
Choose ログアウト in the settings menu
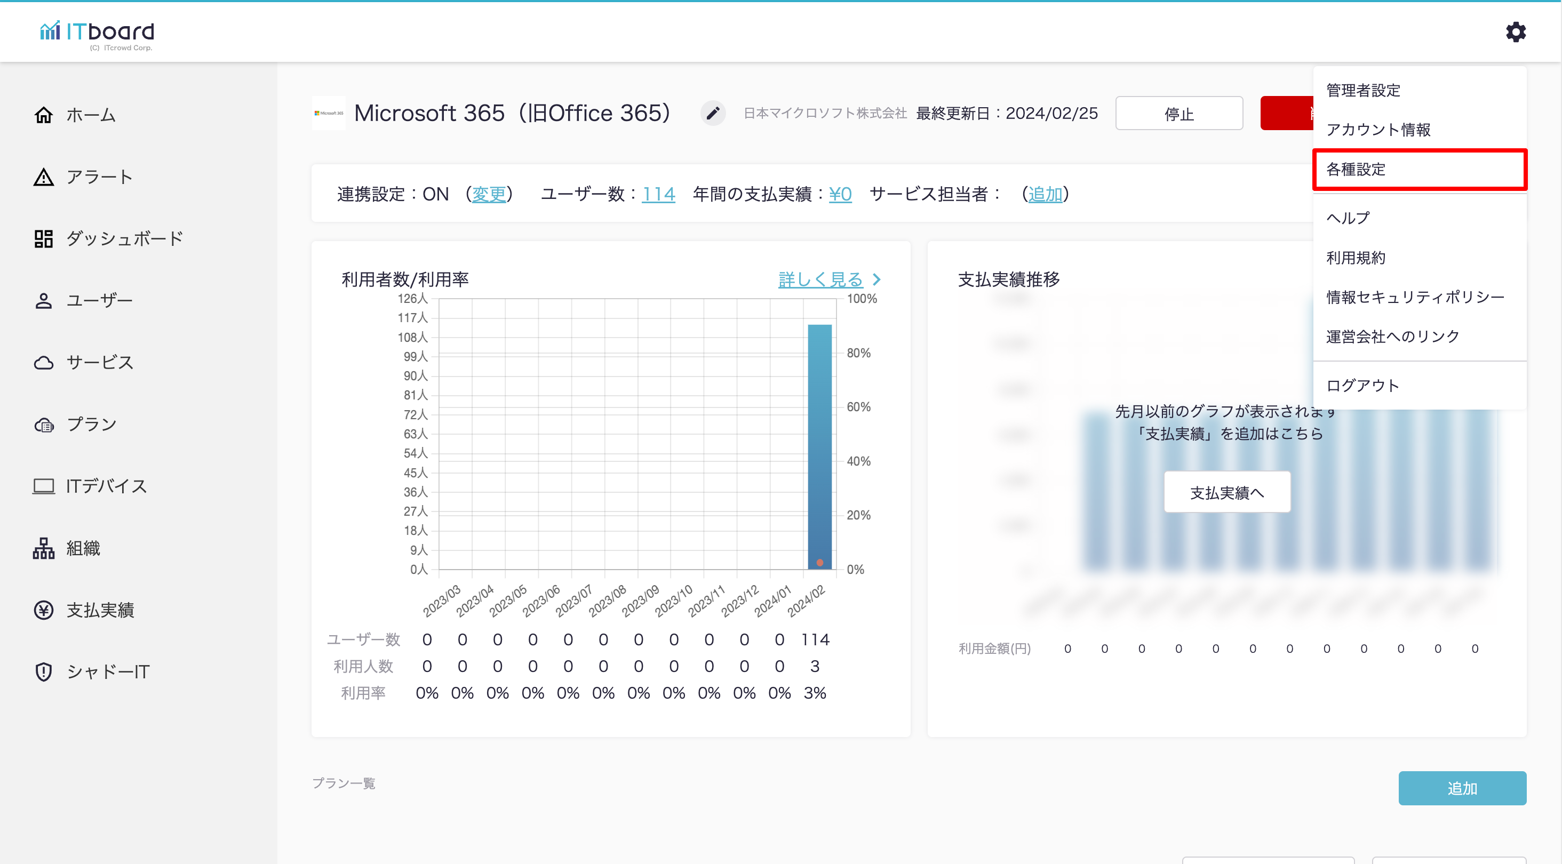pyautogui.click(x=1362, y=386)
